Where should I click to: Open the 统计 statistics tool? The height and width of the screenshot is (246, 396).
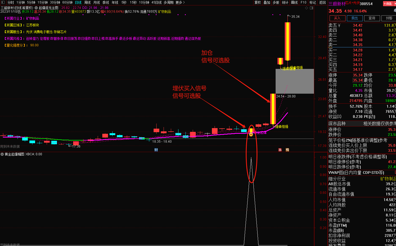coord(285,2)
